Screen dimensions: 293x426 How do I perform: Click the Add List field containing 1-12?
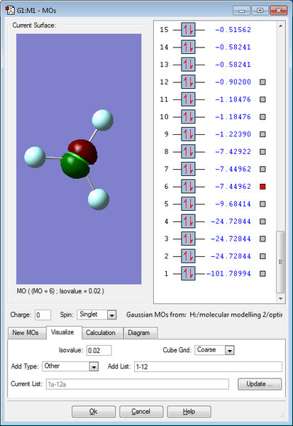pos(208,367)
